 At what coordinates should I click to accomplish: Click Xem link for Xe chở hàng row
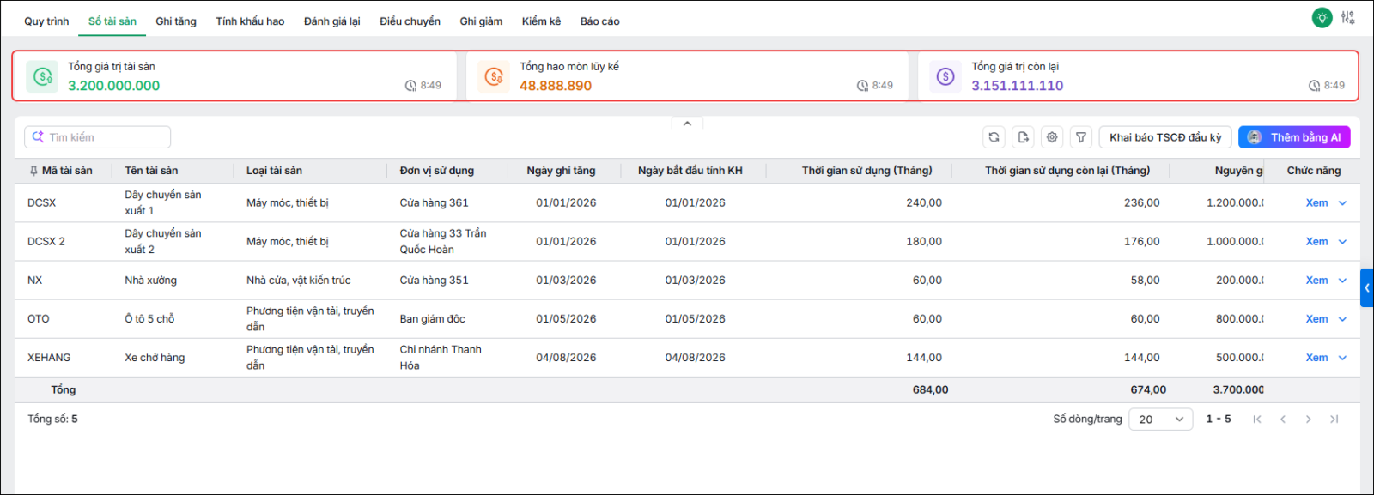[1316, 358]
